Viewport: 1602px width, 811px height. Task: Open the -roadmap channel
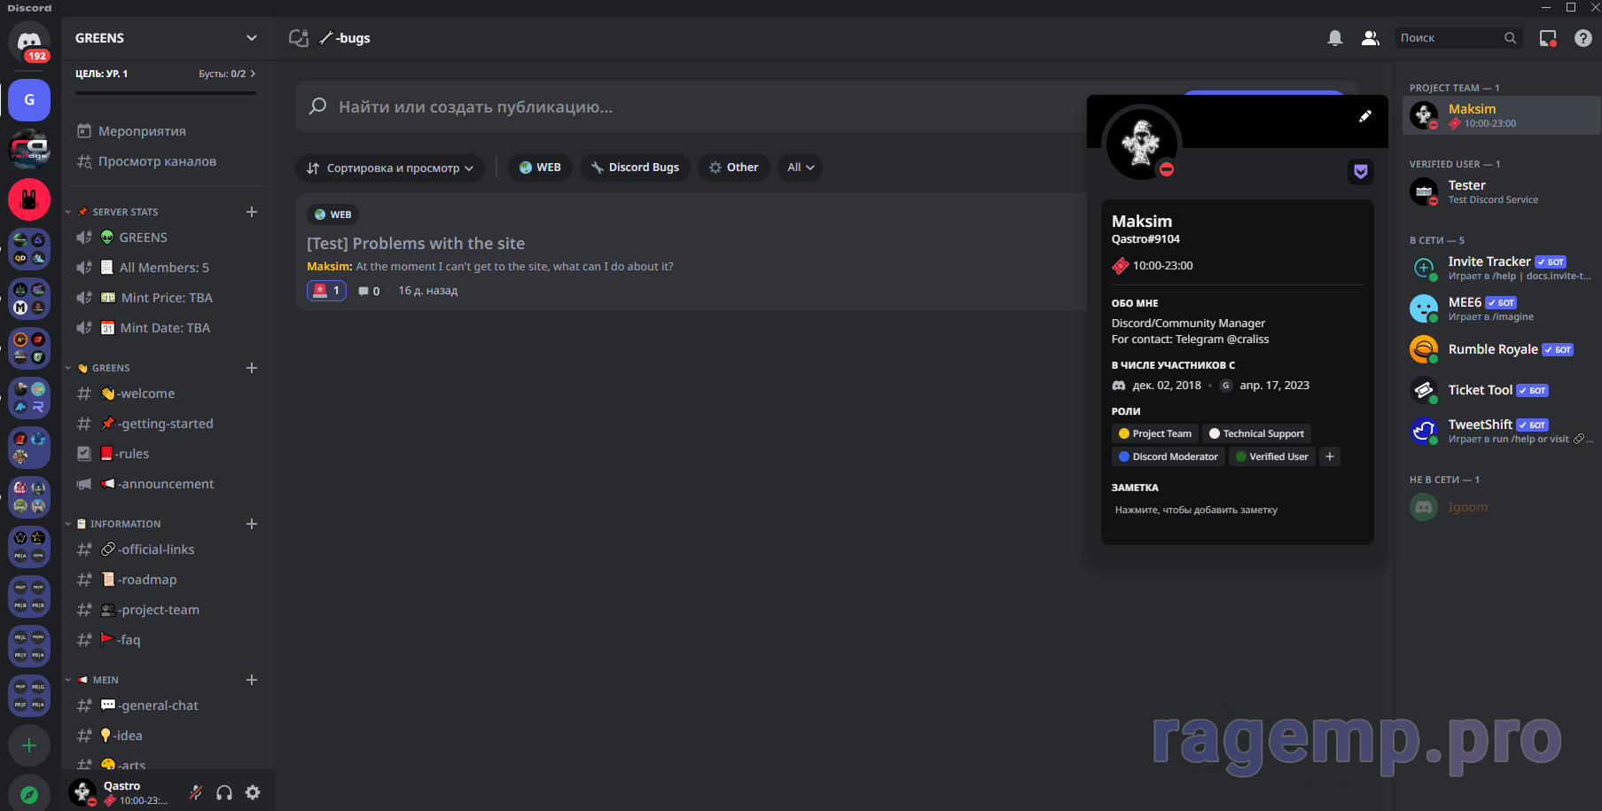(168, 580)
